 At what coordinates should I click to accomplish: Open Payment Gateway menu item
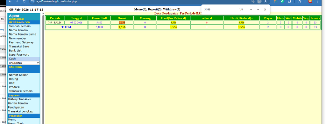pyautogui.click(x=21, y=42)
